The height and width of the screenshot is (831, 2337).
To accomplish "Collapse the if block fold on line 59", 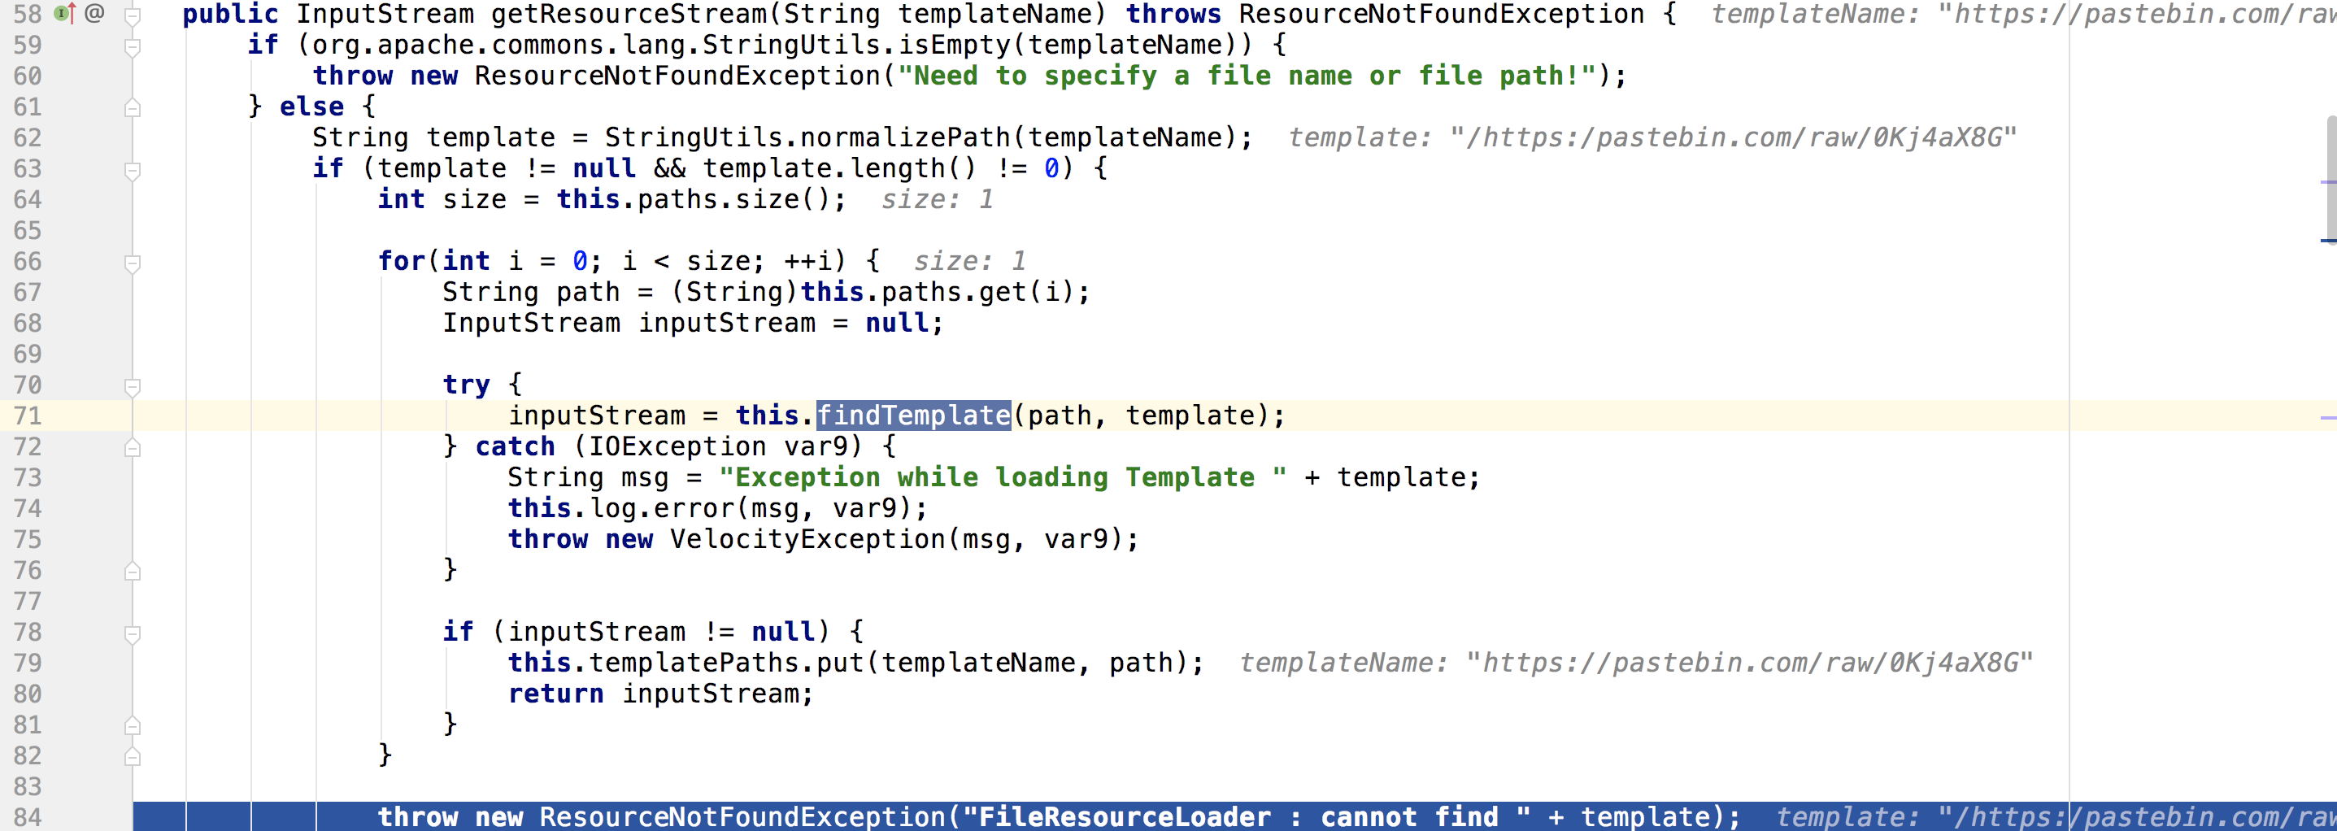I will [x=133, y=46].
